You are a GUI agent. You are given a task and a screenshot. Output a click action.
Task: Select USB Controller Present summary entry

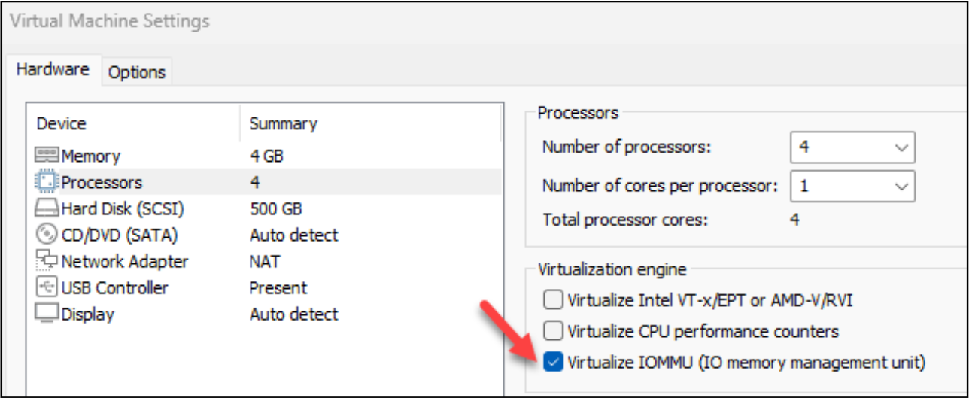[278, 288]
